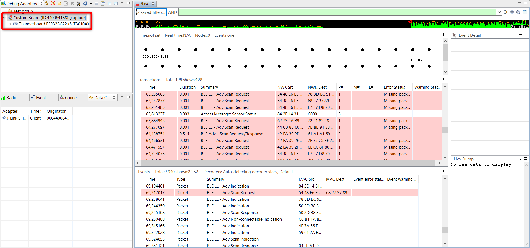Select Thunderboard EFR32BG22 (SLTB010A) entry
This screenshot has width=530, height=248.
click(x=54, y=24)
